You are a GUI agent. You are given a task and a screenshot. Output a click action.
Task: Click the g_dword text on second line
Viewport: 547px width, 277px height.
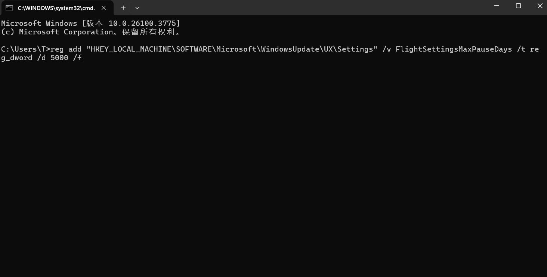17,58
